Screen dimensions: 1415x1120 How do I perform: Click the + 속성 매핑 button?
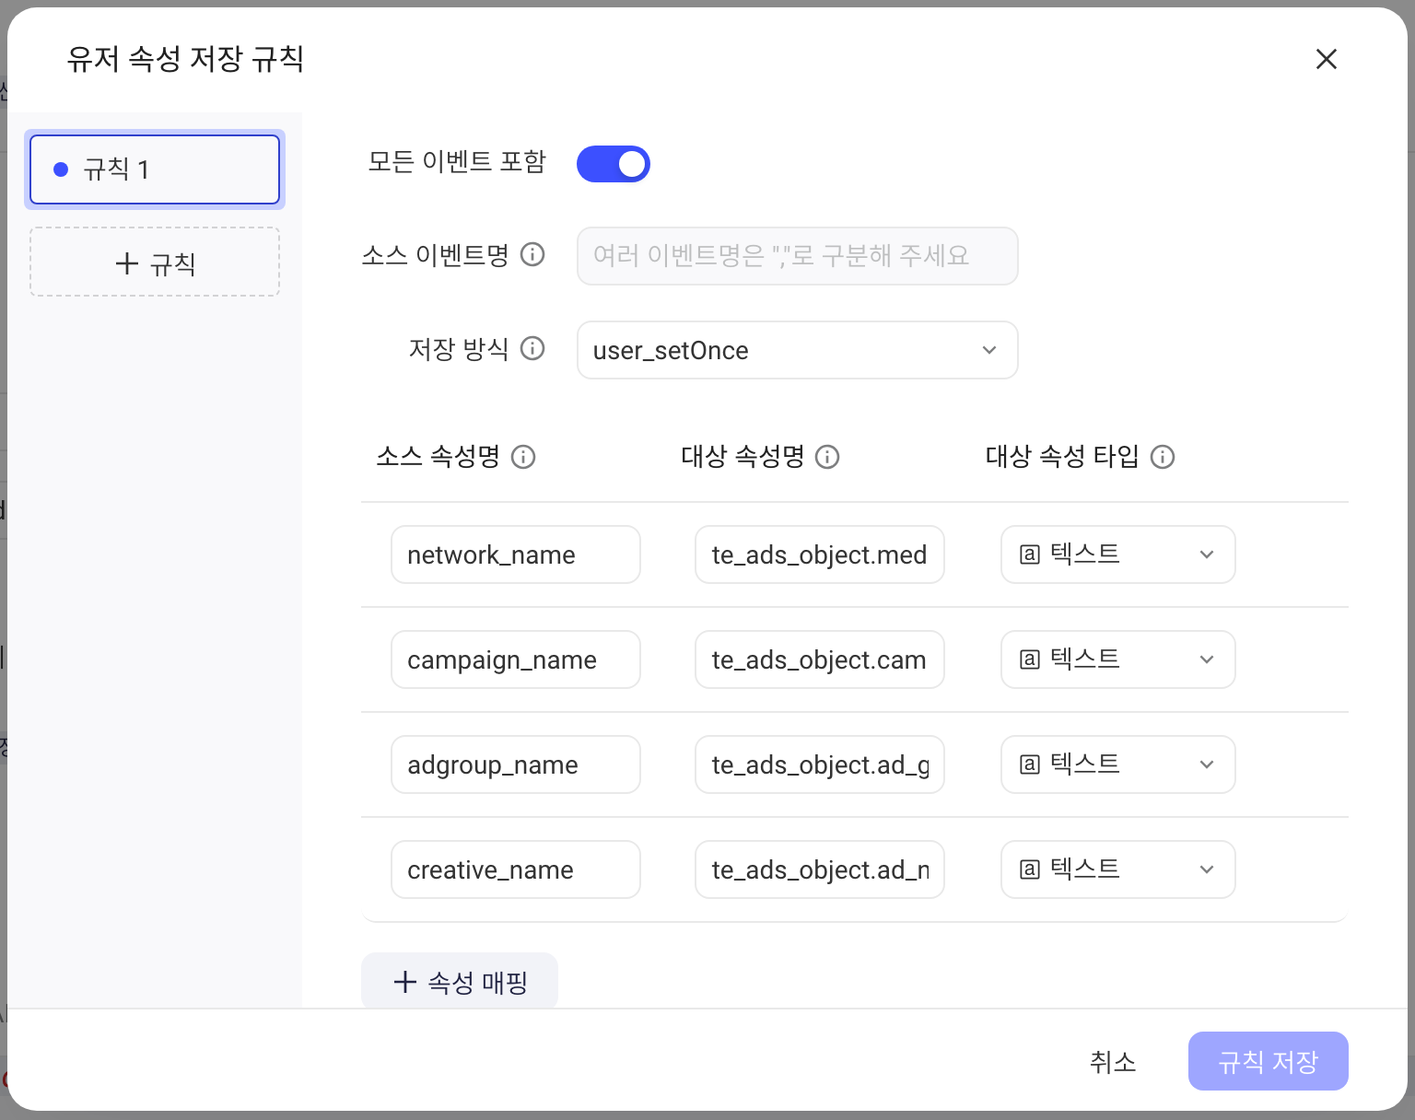[x=460, y=982]
